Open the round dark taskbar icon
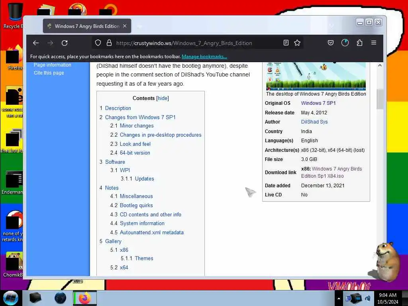This screenshot has height=306, width=408. click(x=61, y=298)
